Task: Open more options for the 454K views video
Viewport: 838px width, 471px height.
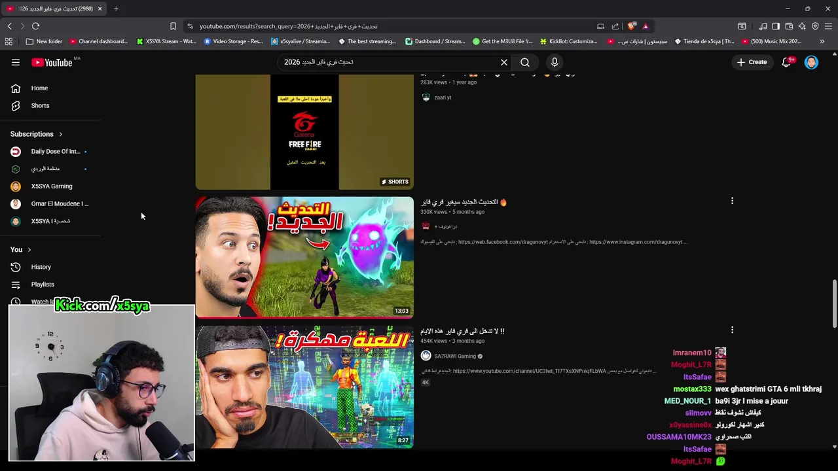Action: click(x=732, y=330)
